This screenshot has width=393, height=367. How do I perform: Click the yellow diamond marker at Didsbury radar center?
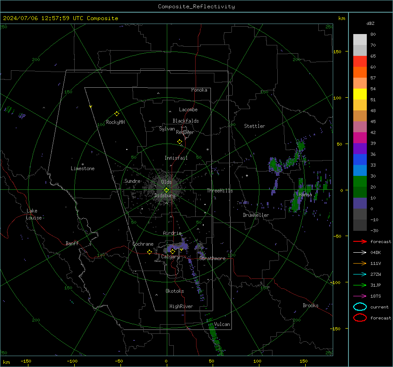pyautogui.click(x=166, y=190)
